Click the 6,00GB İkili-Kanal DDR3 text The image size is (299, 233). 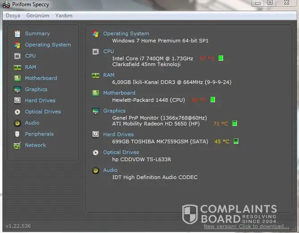[172, 82]
